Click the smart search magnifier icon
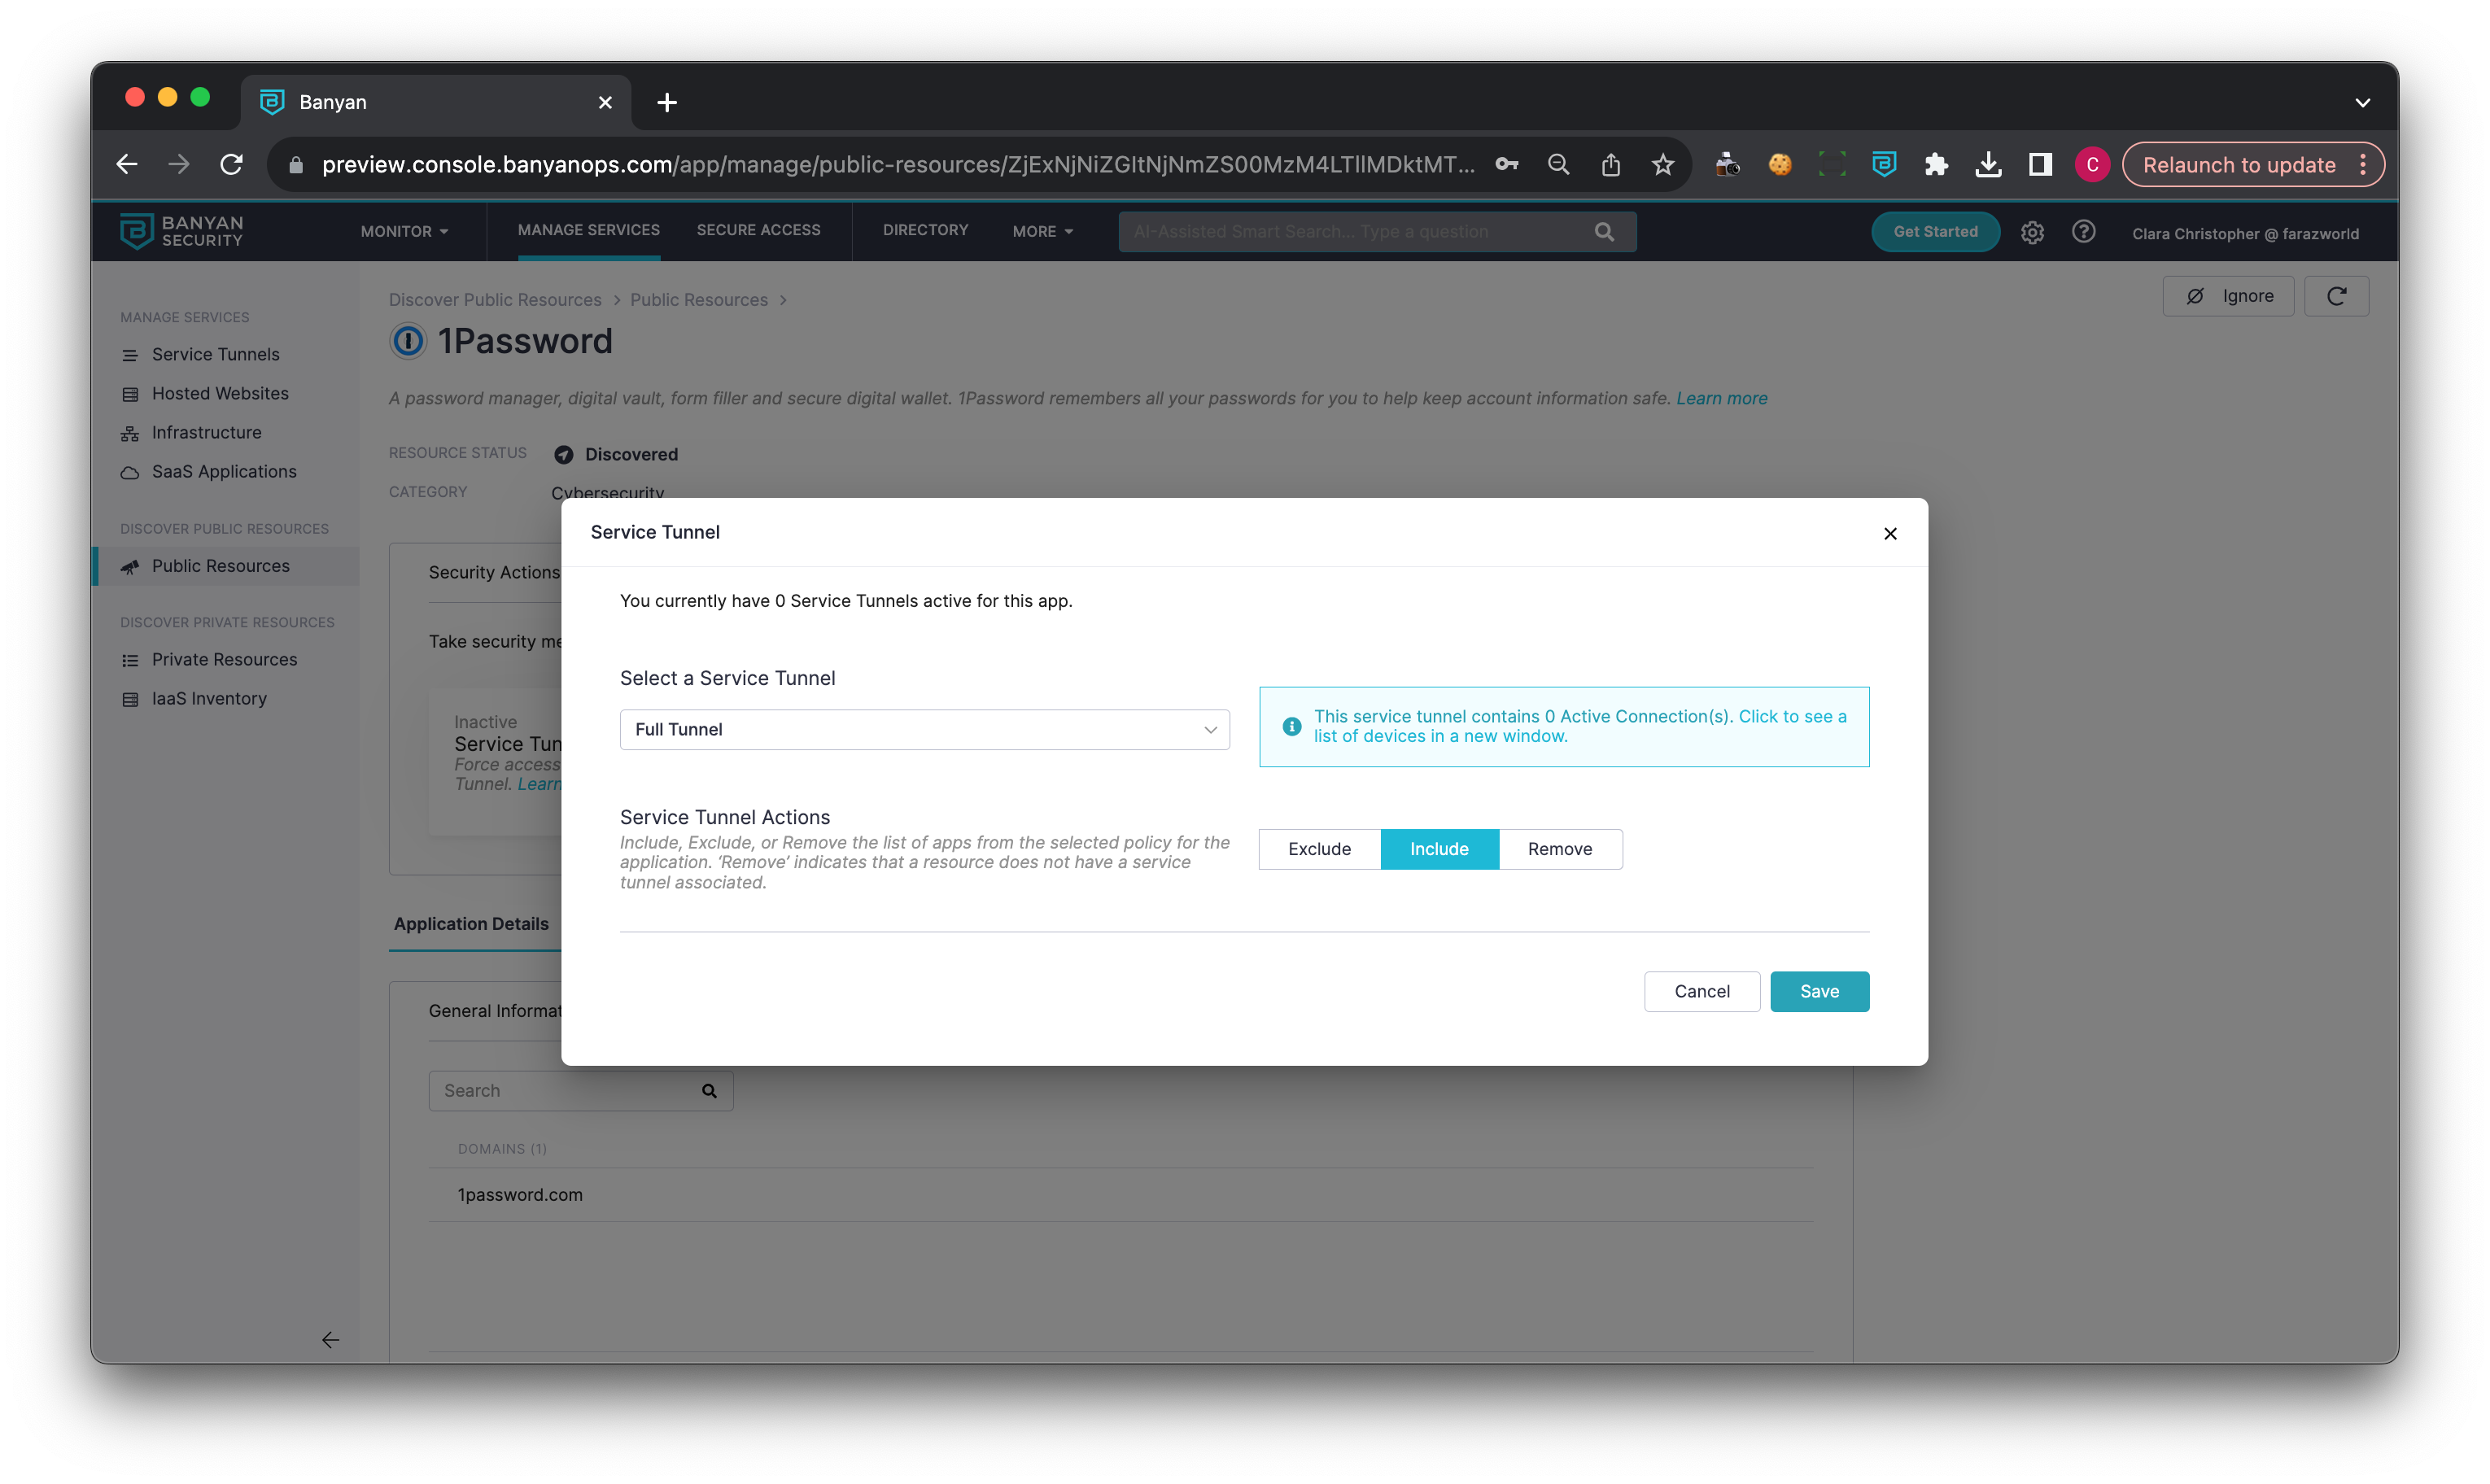Viewport: 2490px width, 1484px height. click(x=1604, y=232)
